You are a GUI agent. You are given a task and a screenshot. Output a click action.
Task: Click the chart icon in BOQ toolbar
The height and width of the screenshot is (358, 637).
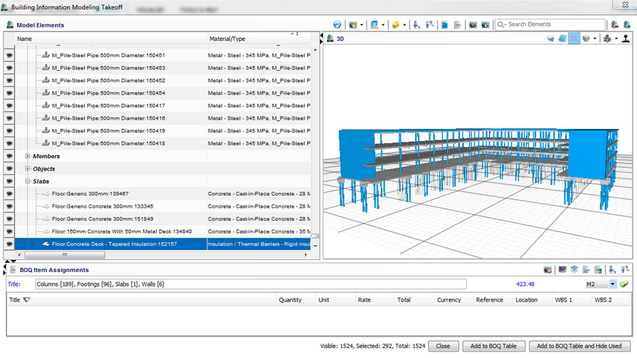click(x=562, y=270)
